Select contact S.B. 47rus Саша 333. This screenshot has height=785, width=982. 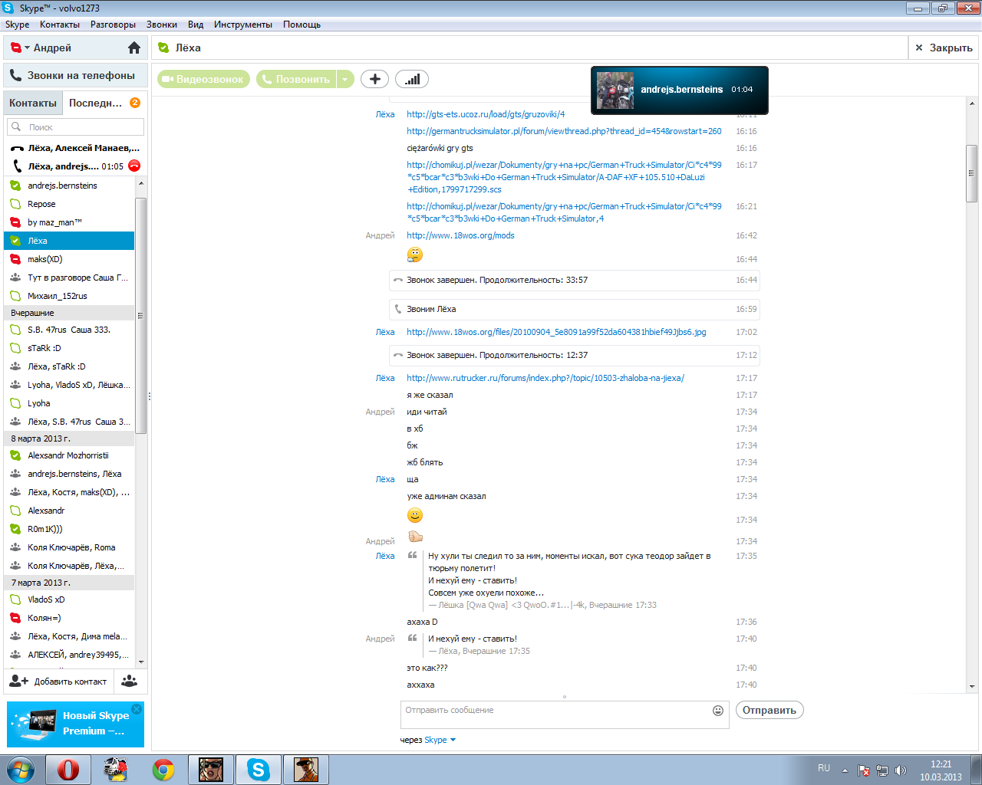(x=70, y=330)
